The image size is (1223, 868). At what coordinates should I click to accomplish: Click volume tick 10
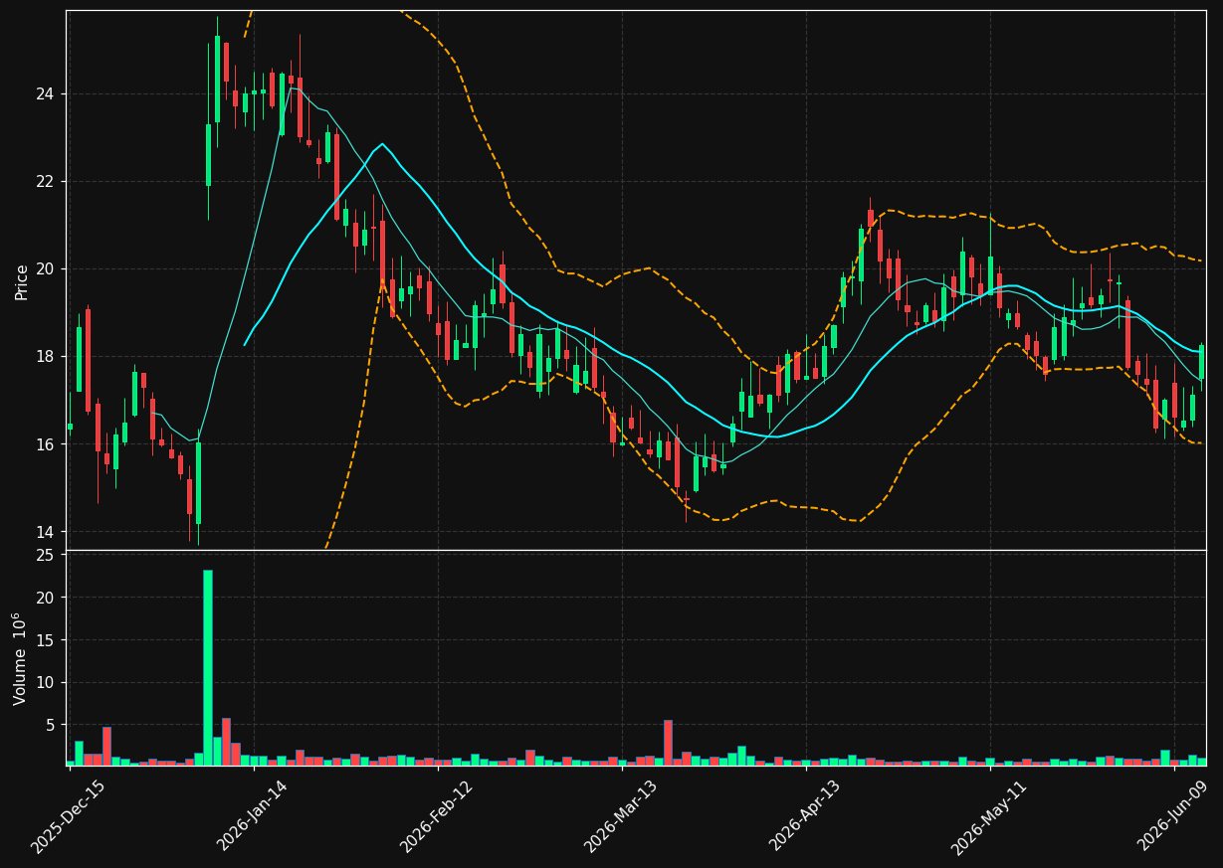click(x=46, y=683)
